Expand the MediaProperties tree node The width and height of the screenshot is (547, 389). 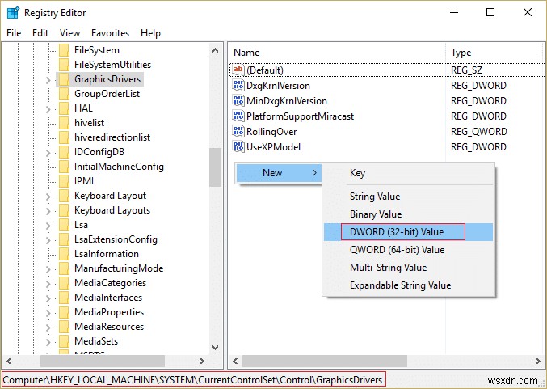coord(48,313)
